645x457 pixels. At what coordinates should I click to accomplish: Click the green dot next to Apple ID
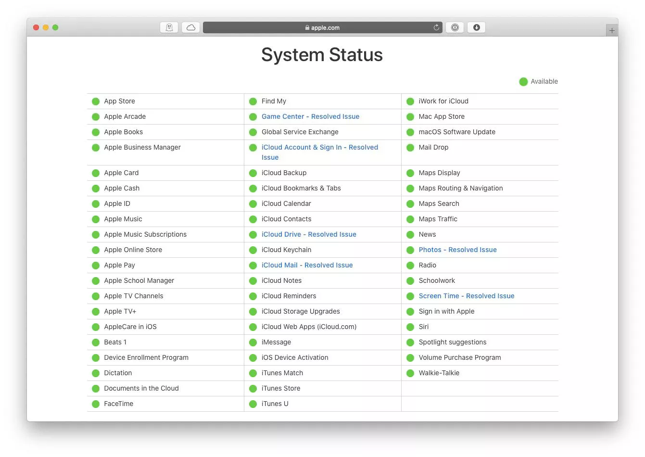[x=96, y=204]
